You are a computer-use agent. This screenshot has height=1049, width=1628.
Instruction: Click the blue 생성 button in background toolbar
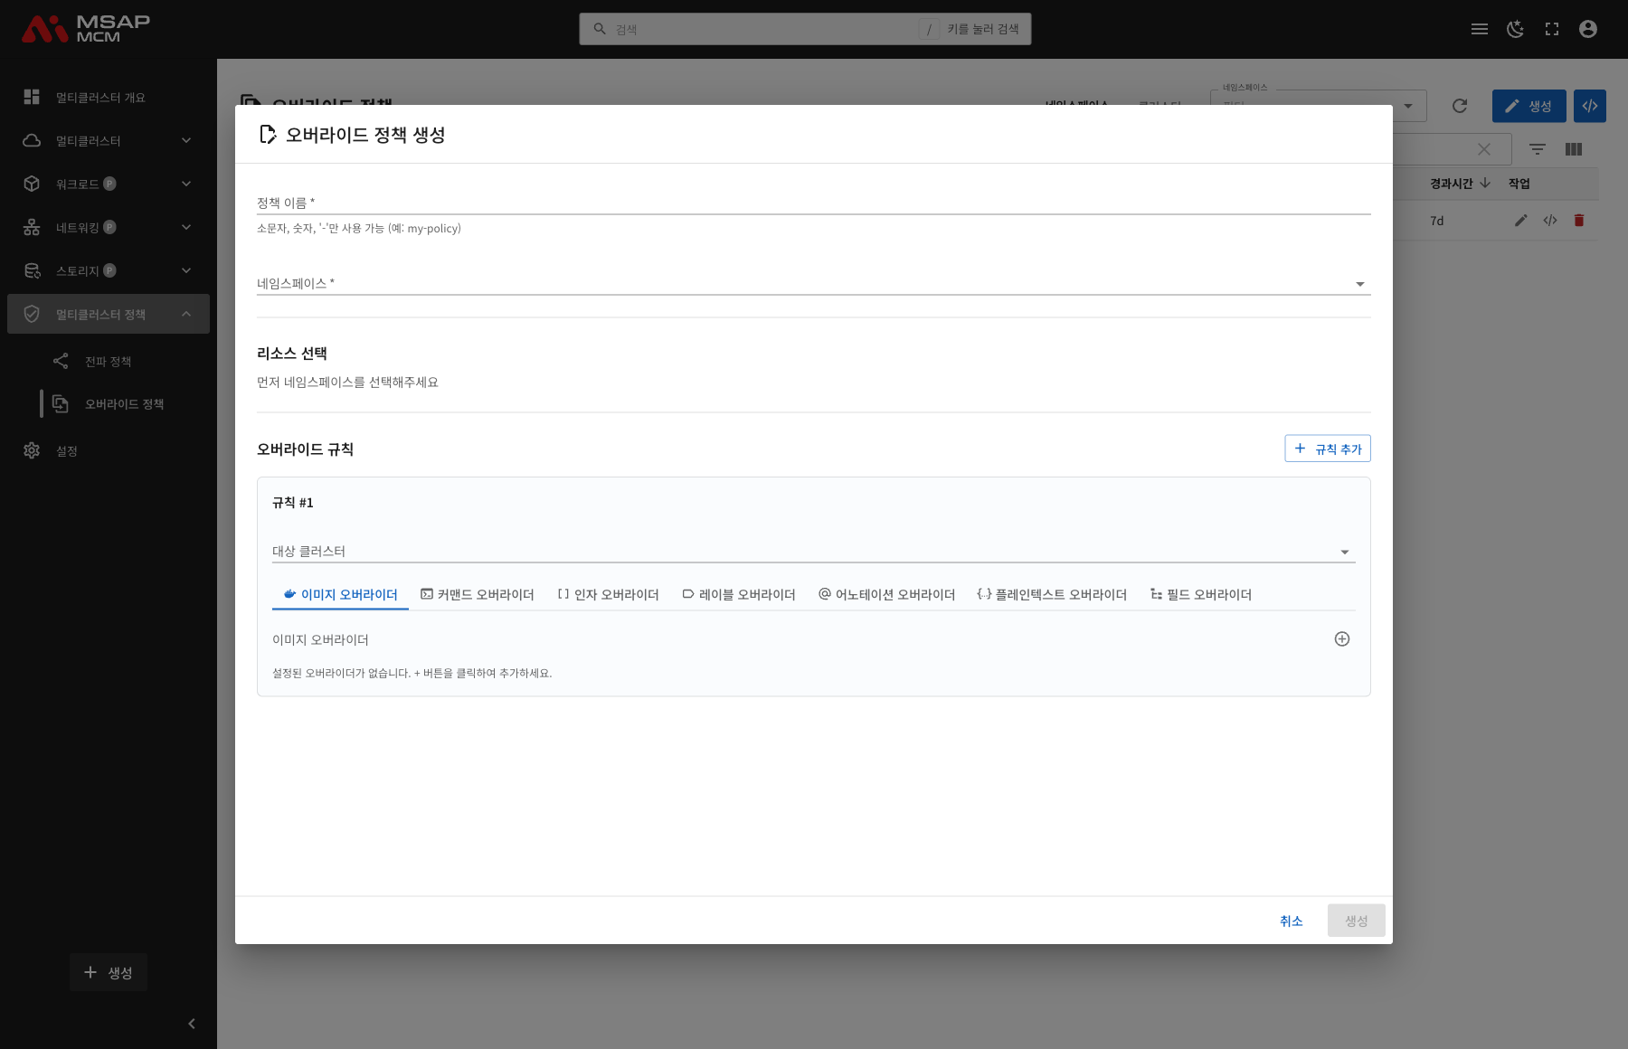coord(1529,106)
